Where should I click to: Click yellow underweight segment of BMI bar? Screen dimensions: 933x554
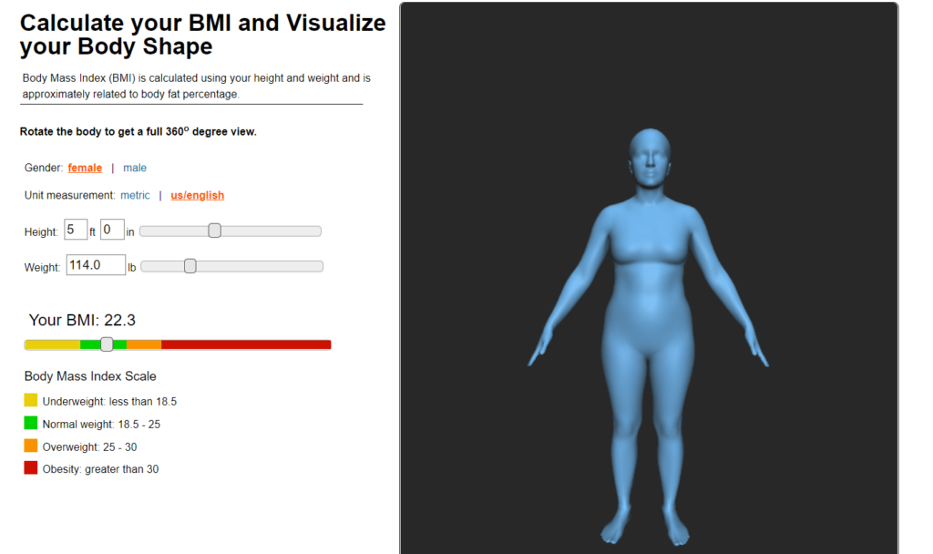tap(52, 344)
